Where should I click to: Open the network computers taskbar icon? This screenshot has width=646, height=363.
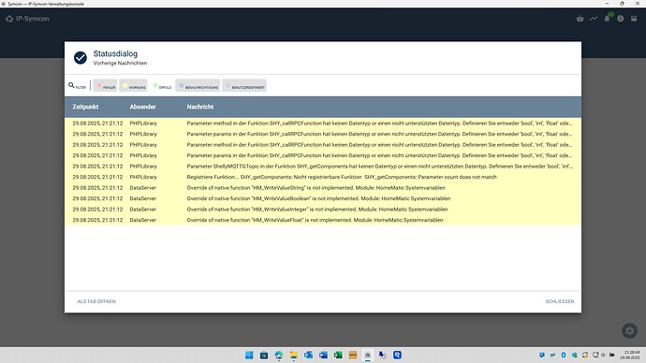coord(383,356)
